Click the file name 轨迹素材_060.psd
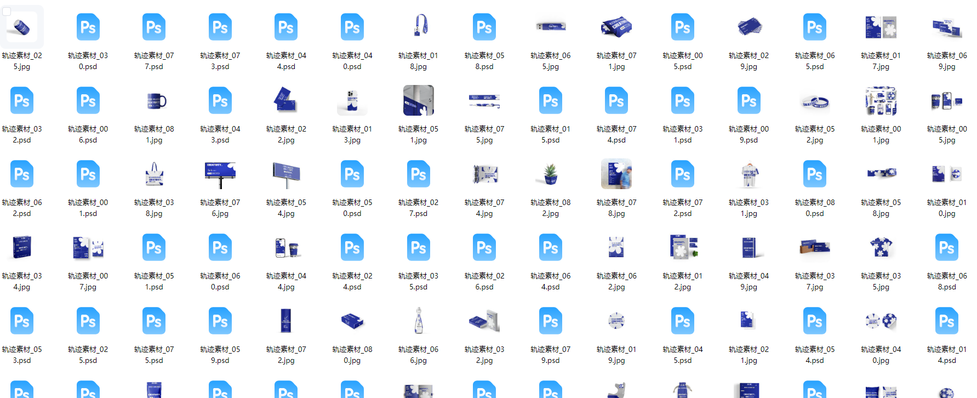 click(x=220, y=281)
